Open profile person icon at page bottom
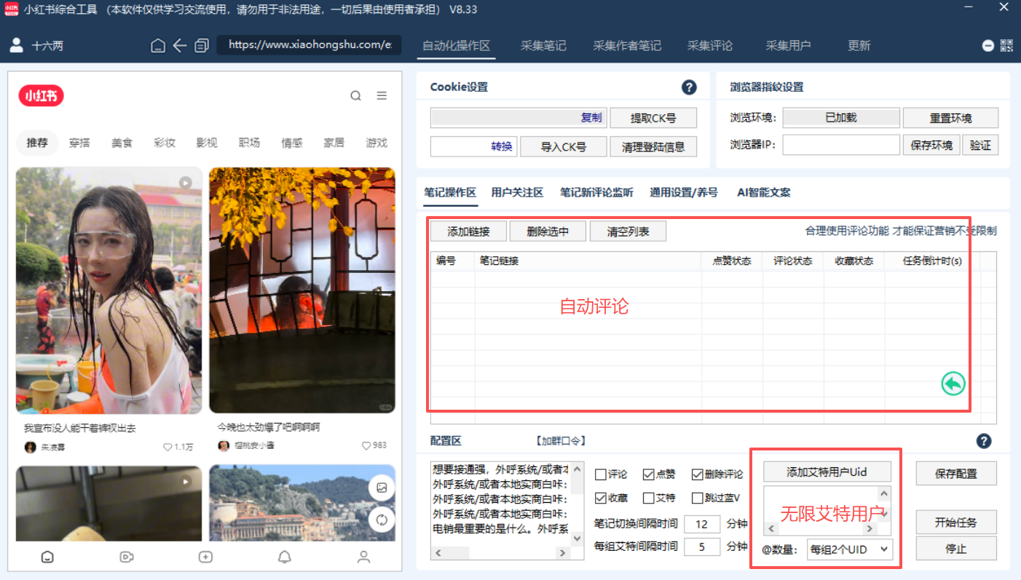 pyautogui.click(x=364, y=557)
